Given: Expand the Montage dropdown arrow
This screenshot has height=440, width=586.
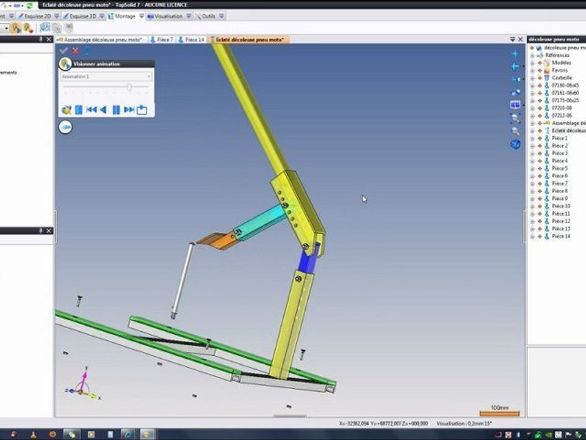Looking at the screenshot, I should [142, 16].
